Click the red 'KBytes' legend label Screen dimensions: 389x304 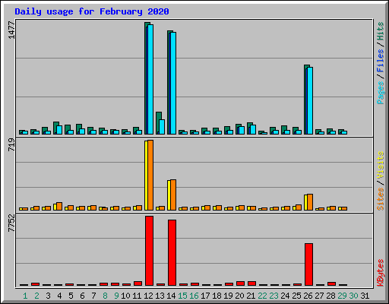381,273
